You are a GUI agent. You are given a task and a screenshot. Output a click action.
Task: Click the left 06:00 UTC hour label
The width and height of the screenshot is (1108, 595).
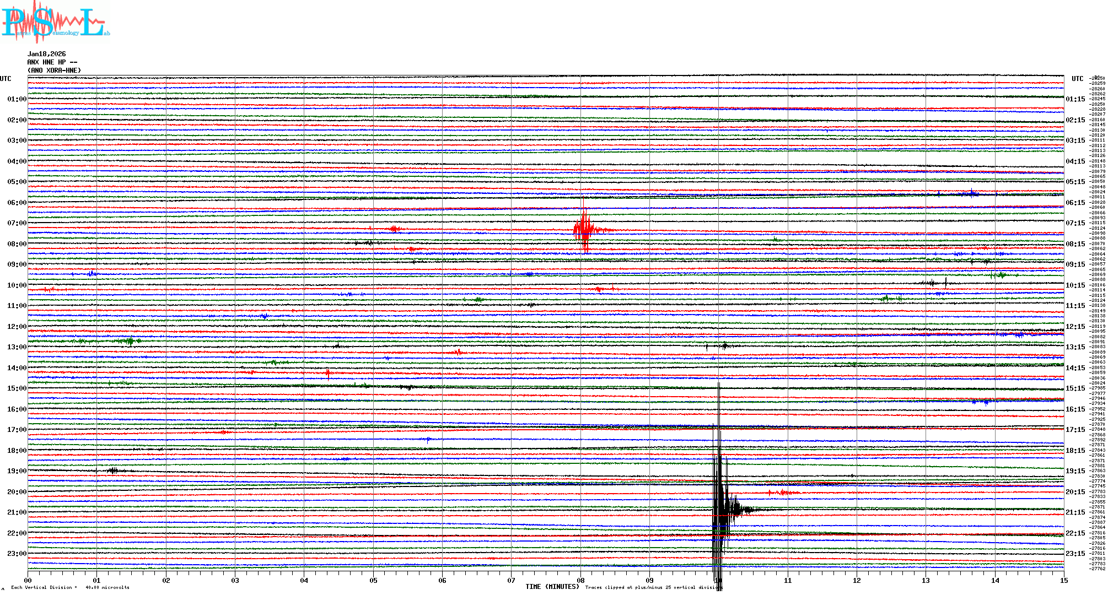coord(17,203)
